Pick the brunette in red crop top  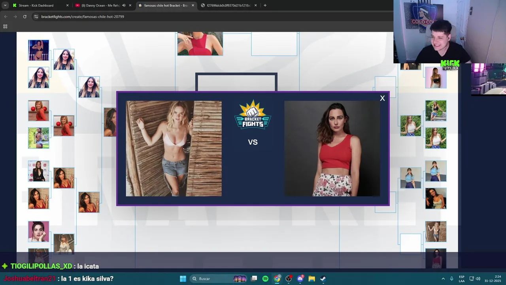coord(332,148)
